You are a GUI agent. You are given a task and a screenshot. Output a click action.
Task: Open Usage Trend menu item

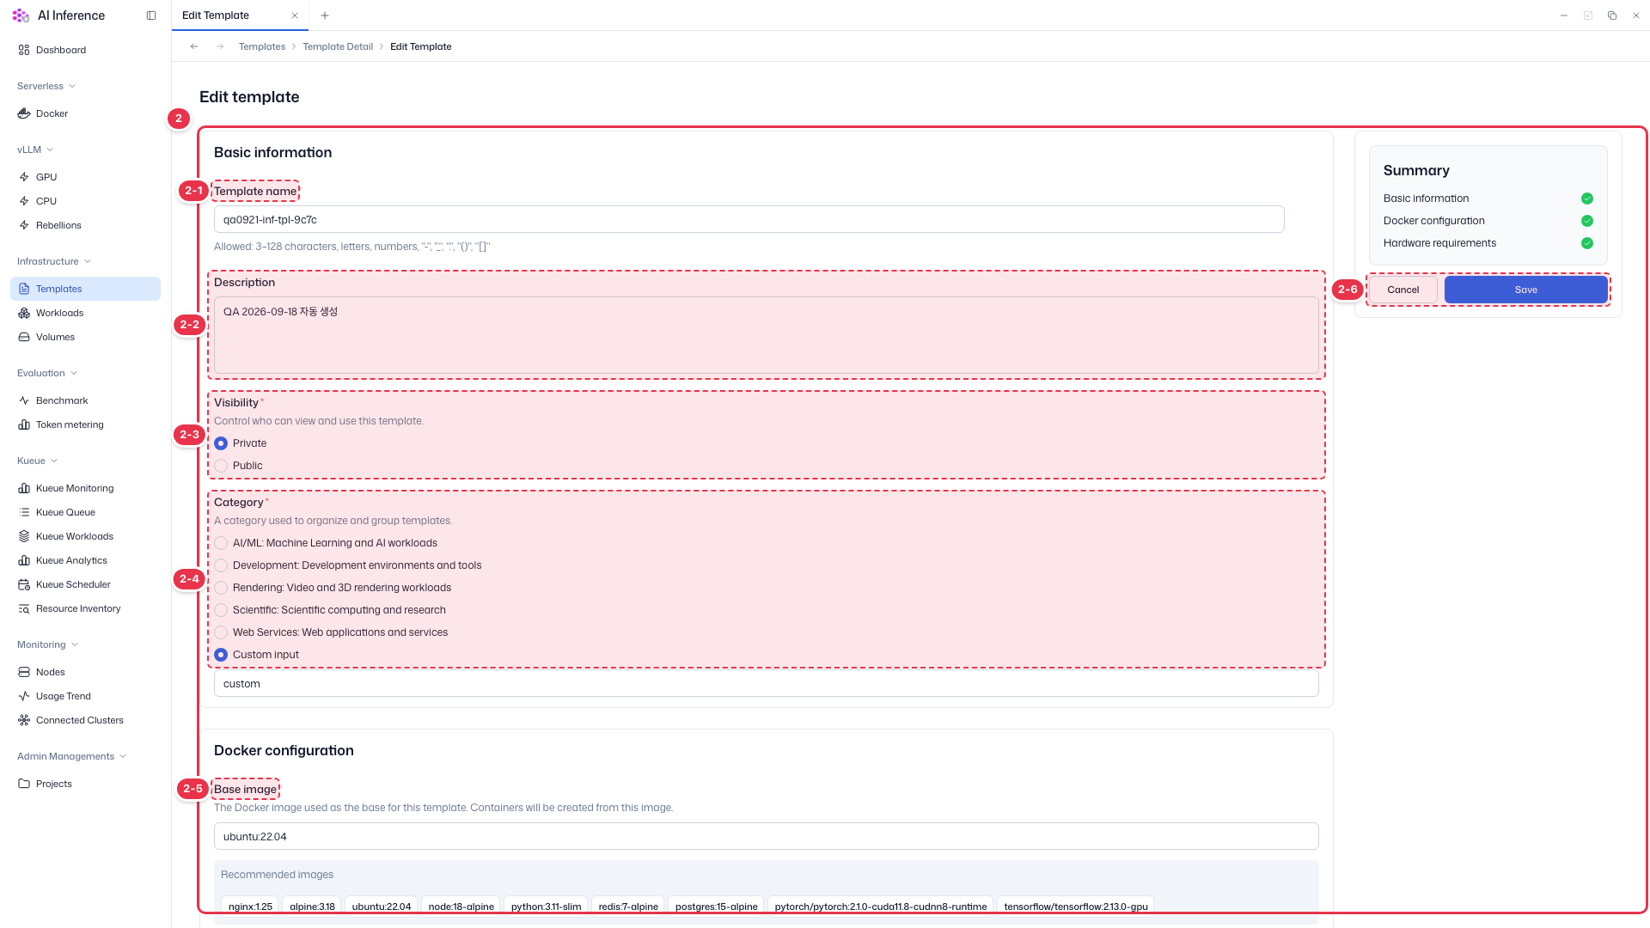(x=85, y=696)
